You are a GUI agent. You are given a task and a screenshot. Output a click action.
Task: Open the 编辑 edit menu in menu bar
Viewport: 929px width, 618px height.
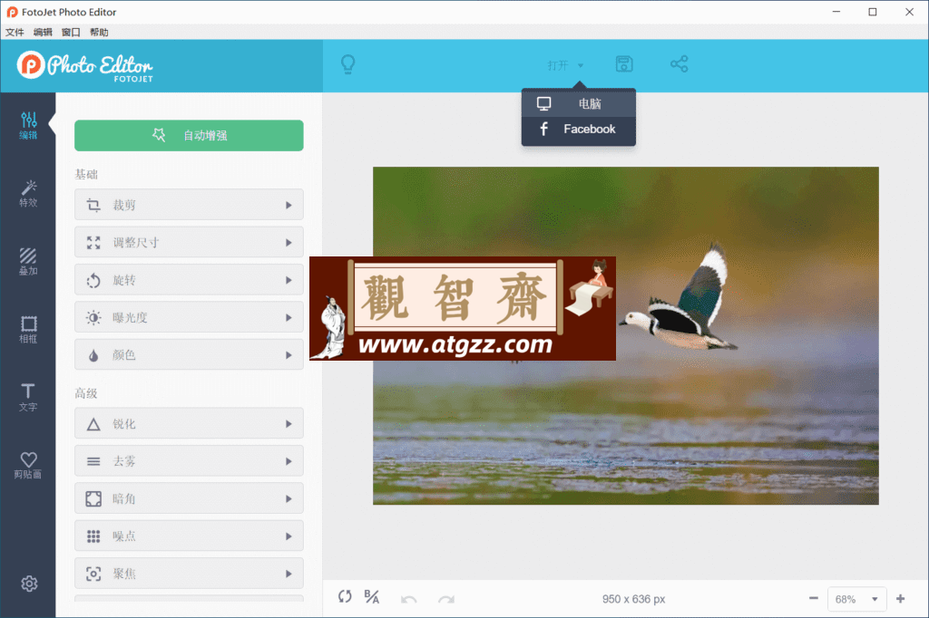[x=43, y=32]
